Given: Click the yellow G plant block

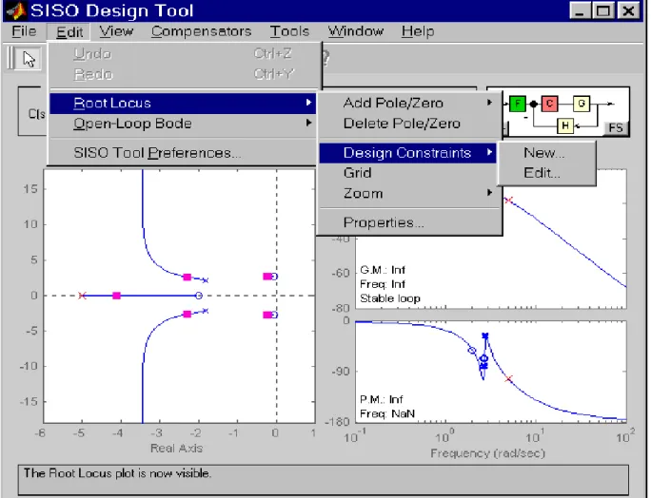Looking at the screenshot, I should (x=582, y=104).
